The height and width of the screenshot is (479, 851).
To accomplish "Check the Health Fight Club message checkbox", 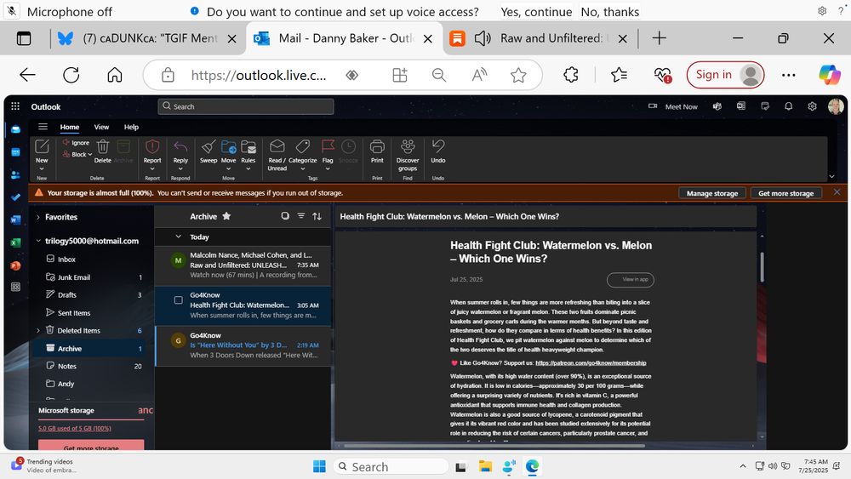I will point(178,300).
